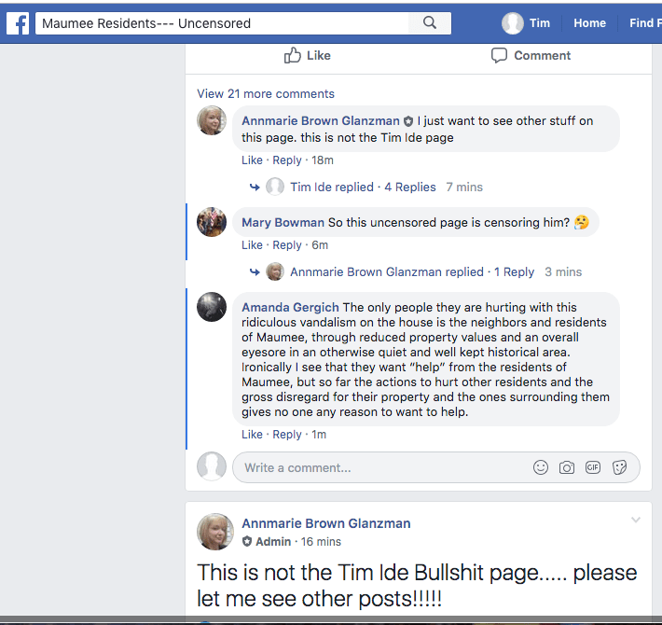
Task: Open post options chevron on Annmarie's post
Action: click(x=635, y=520)
